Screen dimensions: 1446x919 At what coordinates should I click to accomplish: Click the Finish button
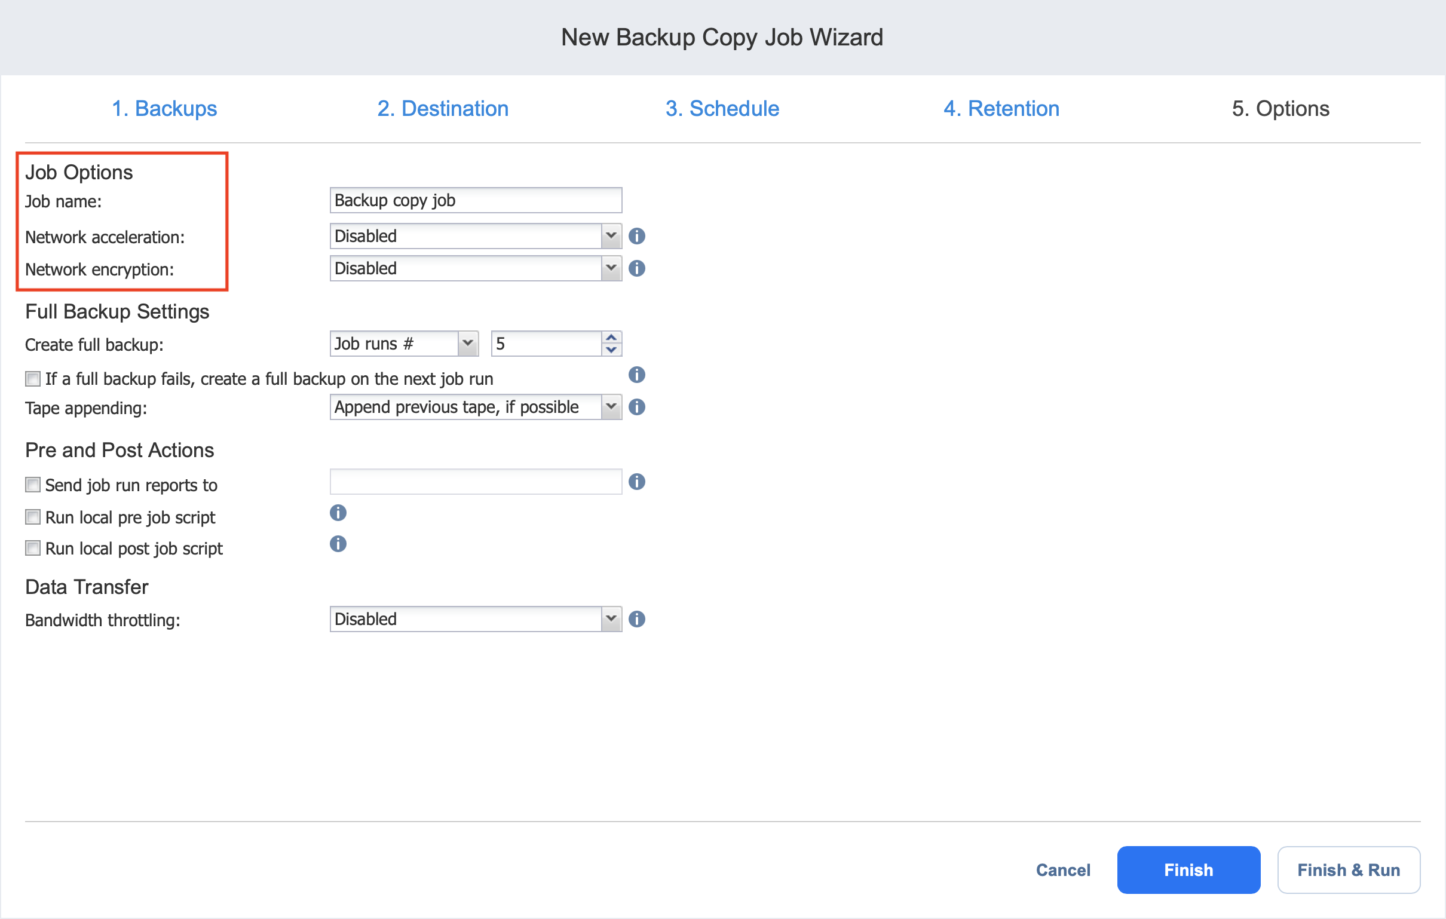coord(1188,871)
